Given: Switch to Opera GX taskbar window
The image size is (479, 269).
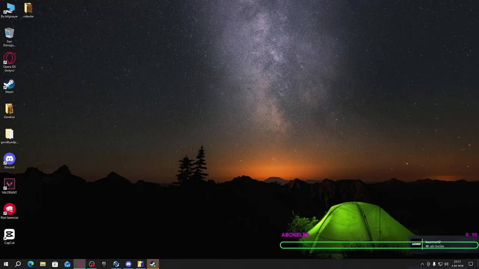Looking at the screenshot, I should coord(80,264).
